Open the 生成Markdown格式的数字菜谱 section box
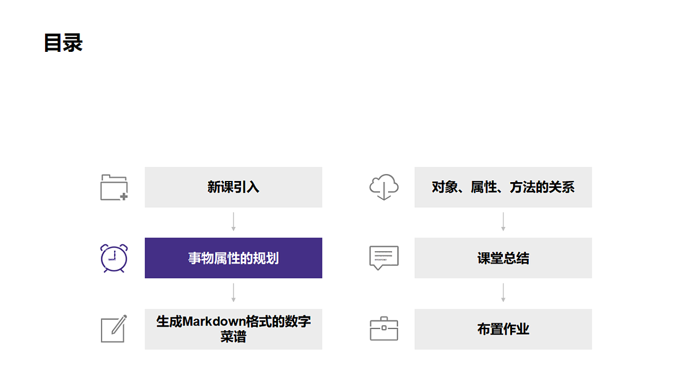The width and height of the screenshot is (692, 389). 234,329
